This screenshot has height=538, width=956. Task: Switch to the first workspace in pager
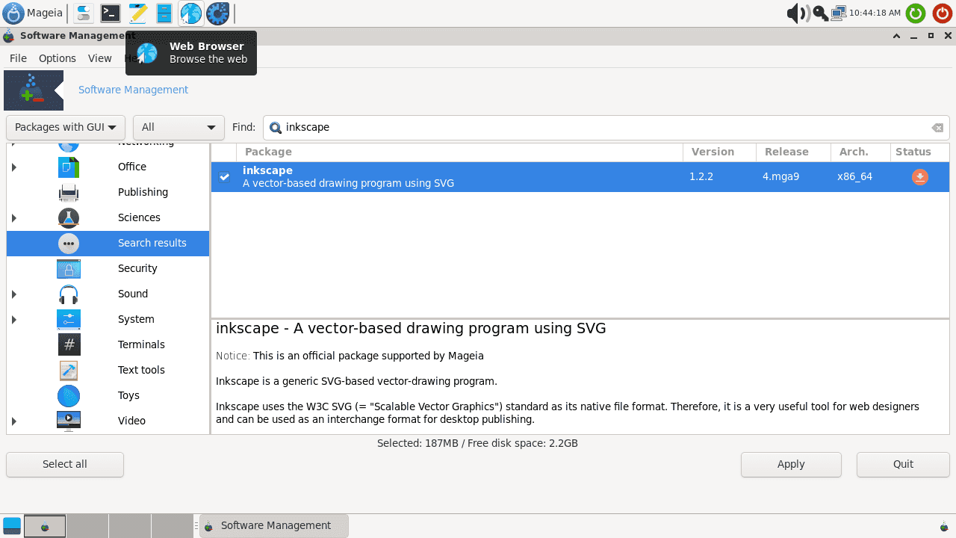tap(45, 526)
